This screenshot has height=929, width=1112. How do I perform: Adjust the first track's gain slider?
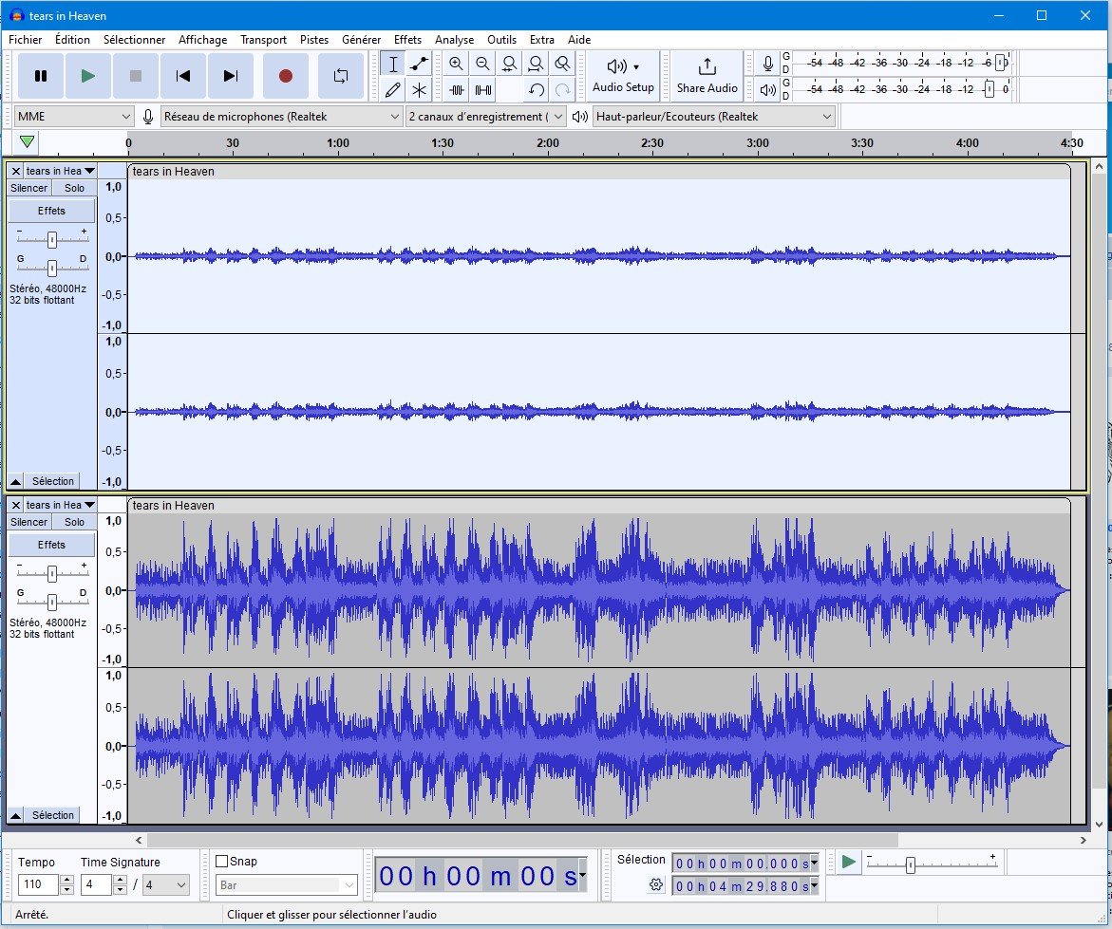tap(52, 239)
